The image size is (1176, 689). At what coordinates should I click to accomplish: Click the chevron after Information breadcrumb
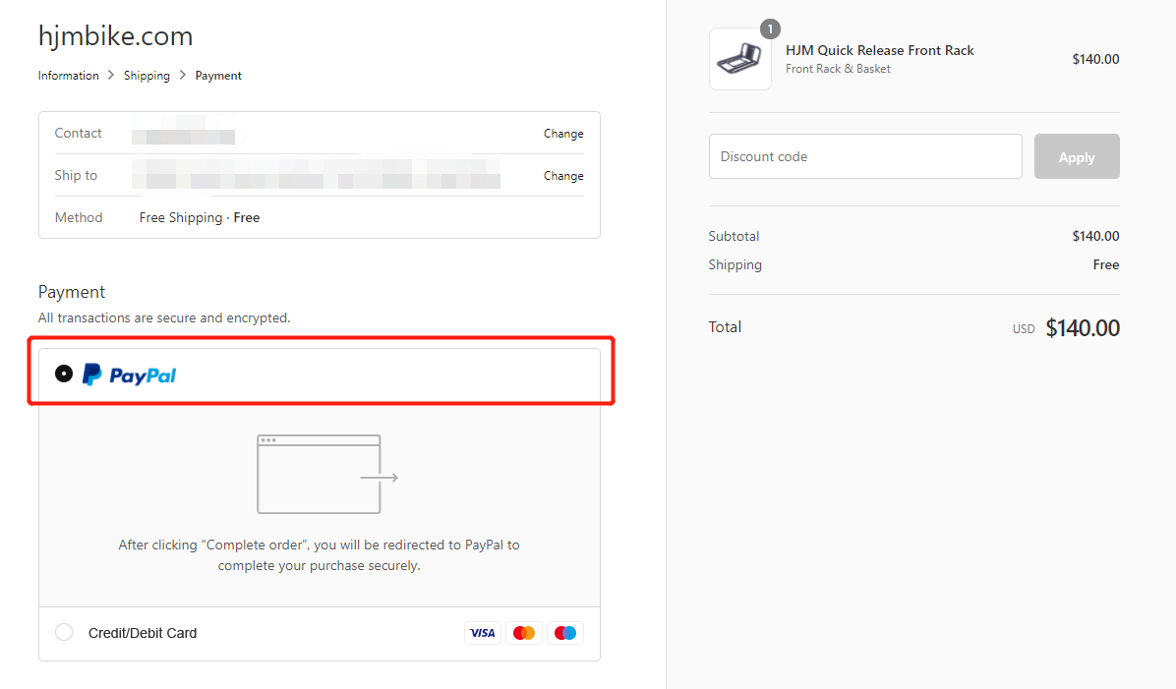point(111,75)
